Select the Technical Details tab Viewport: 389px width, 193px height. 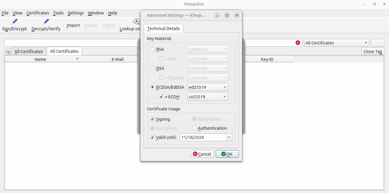[163, 28]
